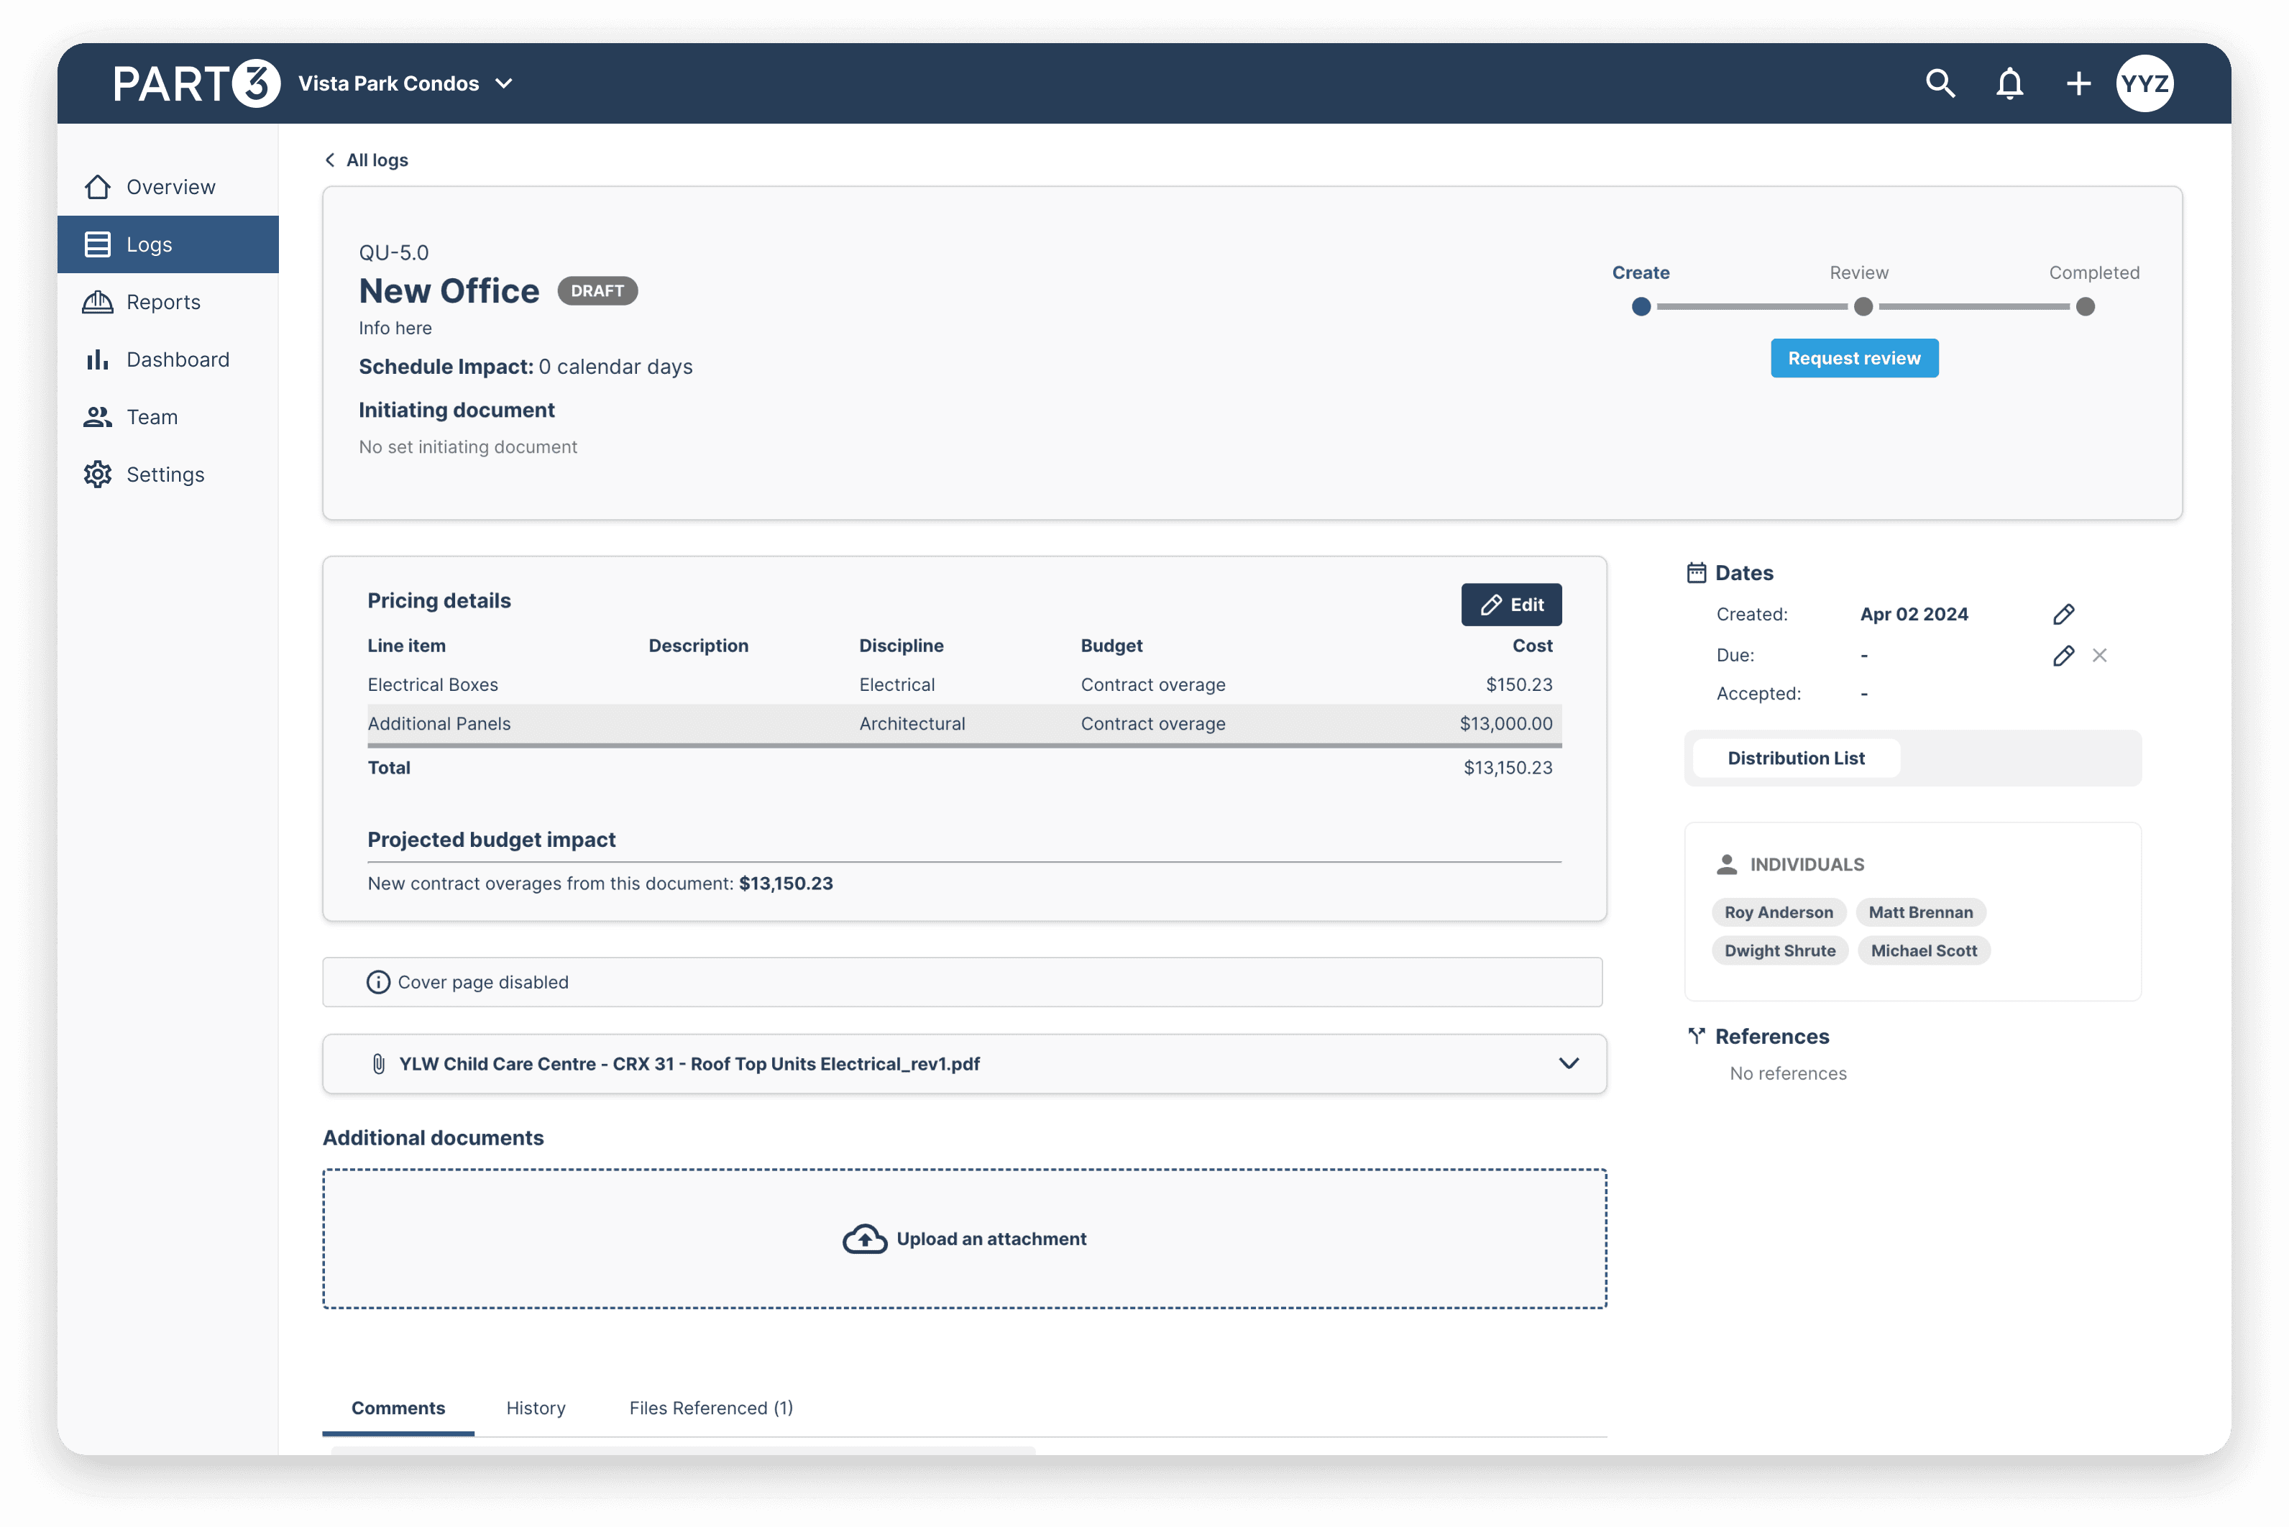Open Settings using the gear icon

(x=97, y=474)
